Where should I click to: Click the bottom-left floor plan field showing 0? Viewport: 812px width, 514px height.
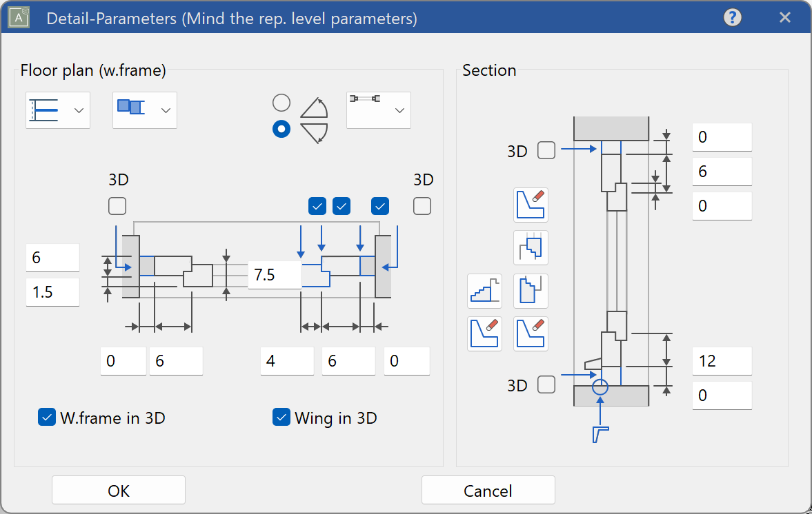point(123,361)
